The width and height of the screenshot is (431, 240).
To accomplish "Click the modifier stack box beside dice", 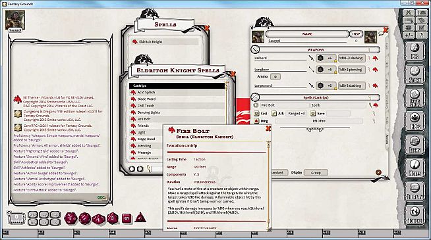I will pos(16,218).
